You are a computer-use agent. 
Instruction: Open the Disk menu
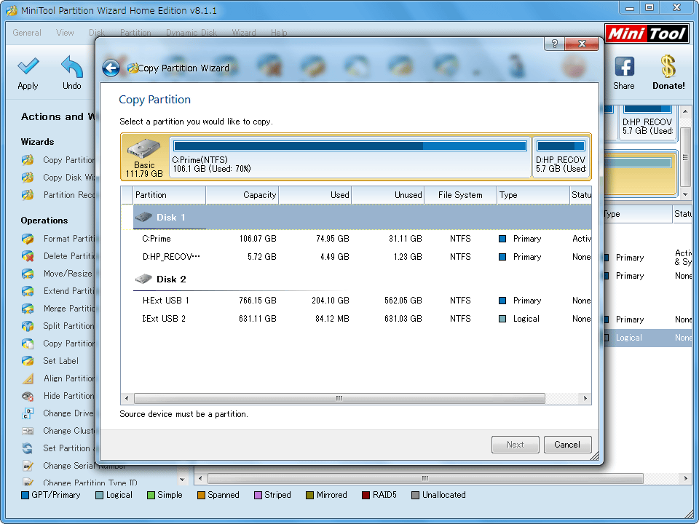point(97,33)
